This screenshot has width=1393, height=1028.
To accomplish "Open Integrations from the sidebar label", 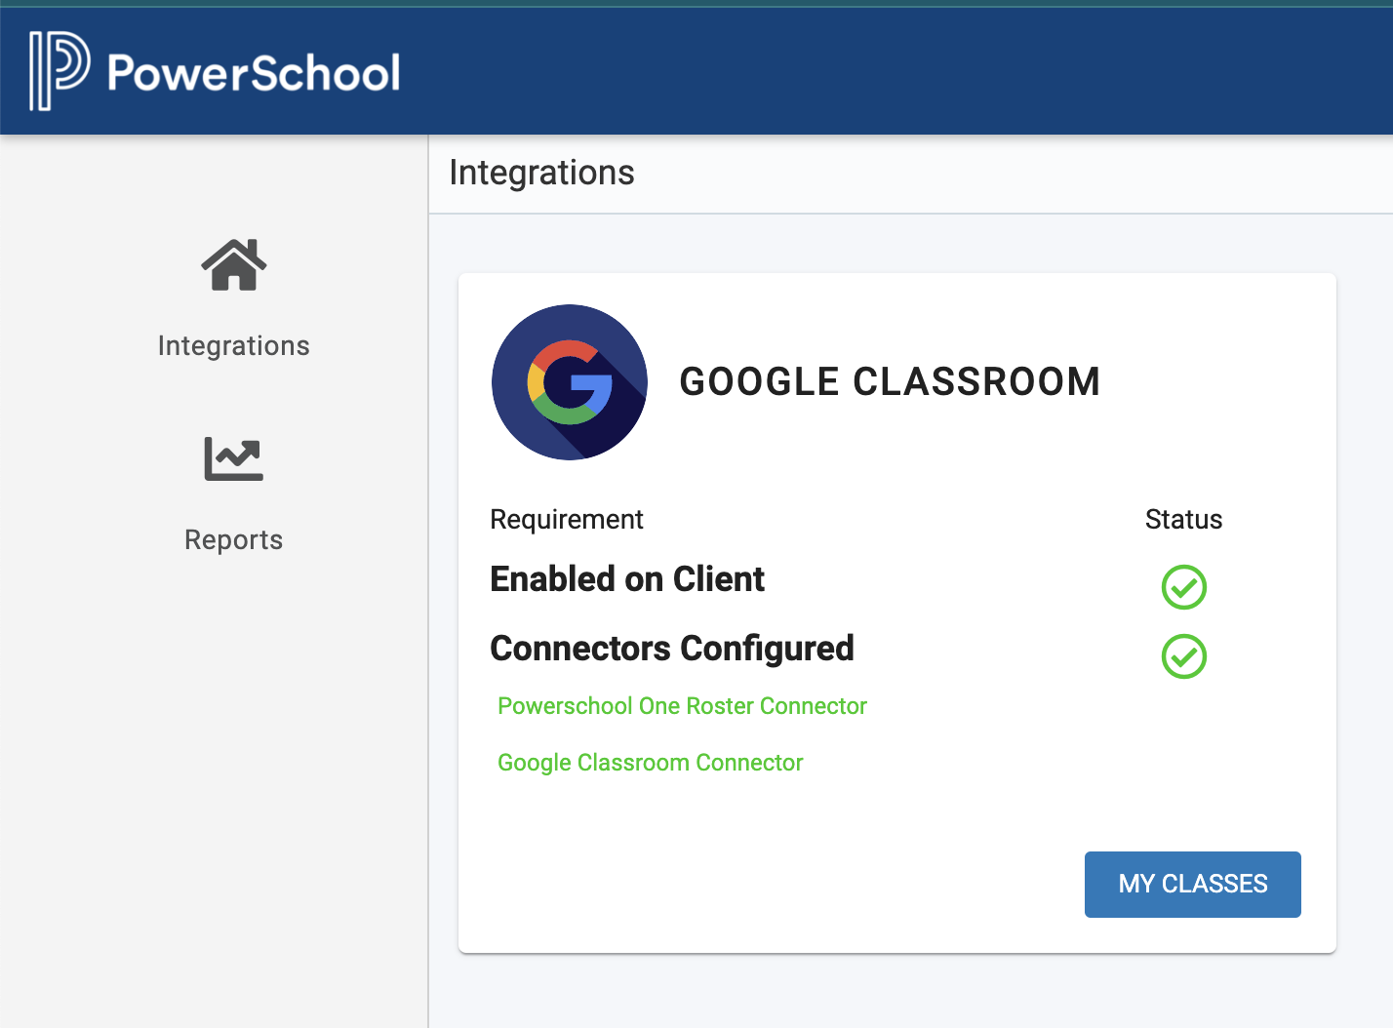I will click(234, 346).
